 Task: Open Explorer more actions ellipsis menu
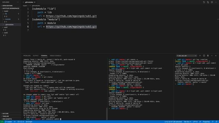[x=18, y=2]
